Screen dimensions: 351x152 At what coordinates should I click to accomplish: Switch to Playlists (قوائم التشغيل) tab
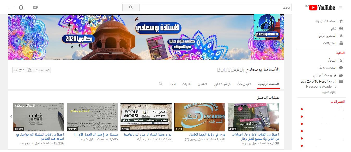pyautogui.click(x=222, y=84)
